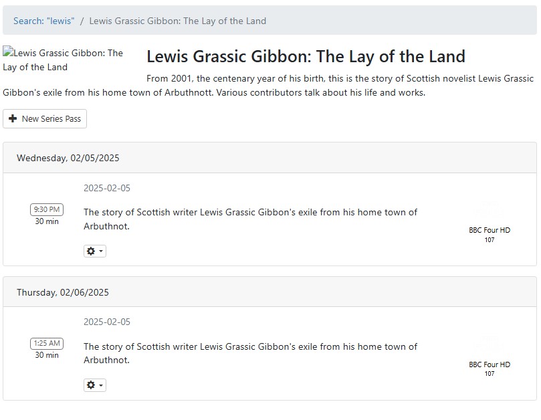
Task: Click the Wednesday showing's episode description text
Action: tap(250, 219)
